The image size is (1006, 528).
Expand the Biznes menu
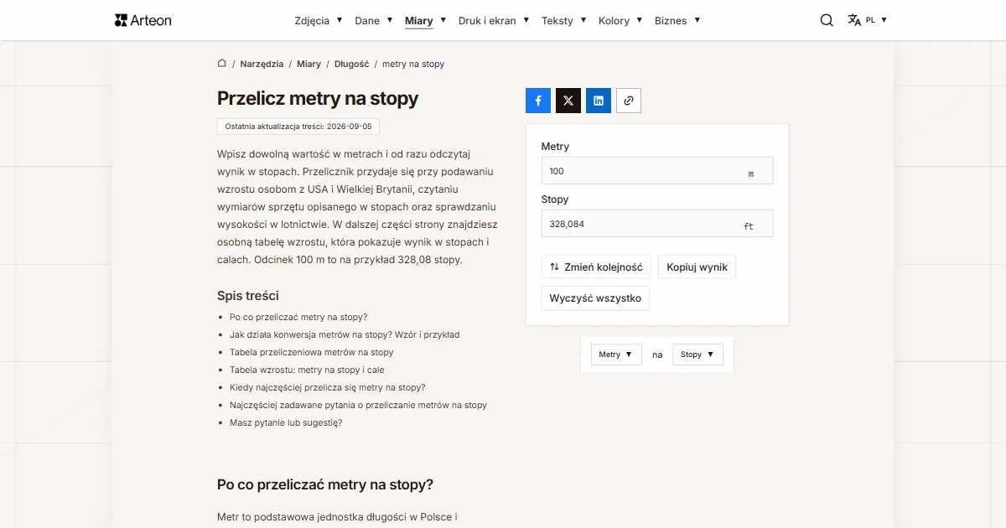(x=677, y=20)
